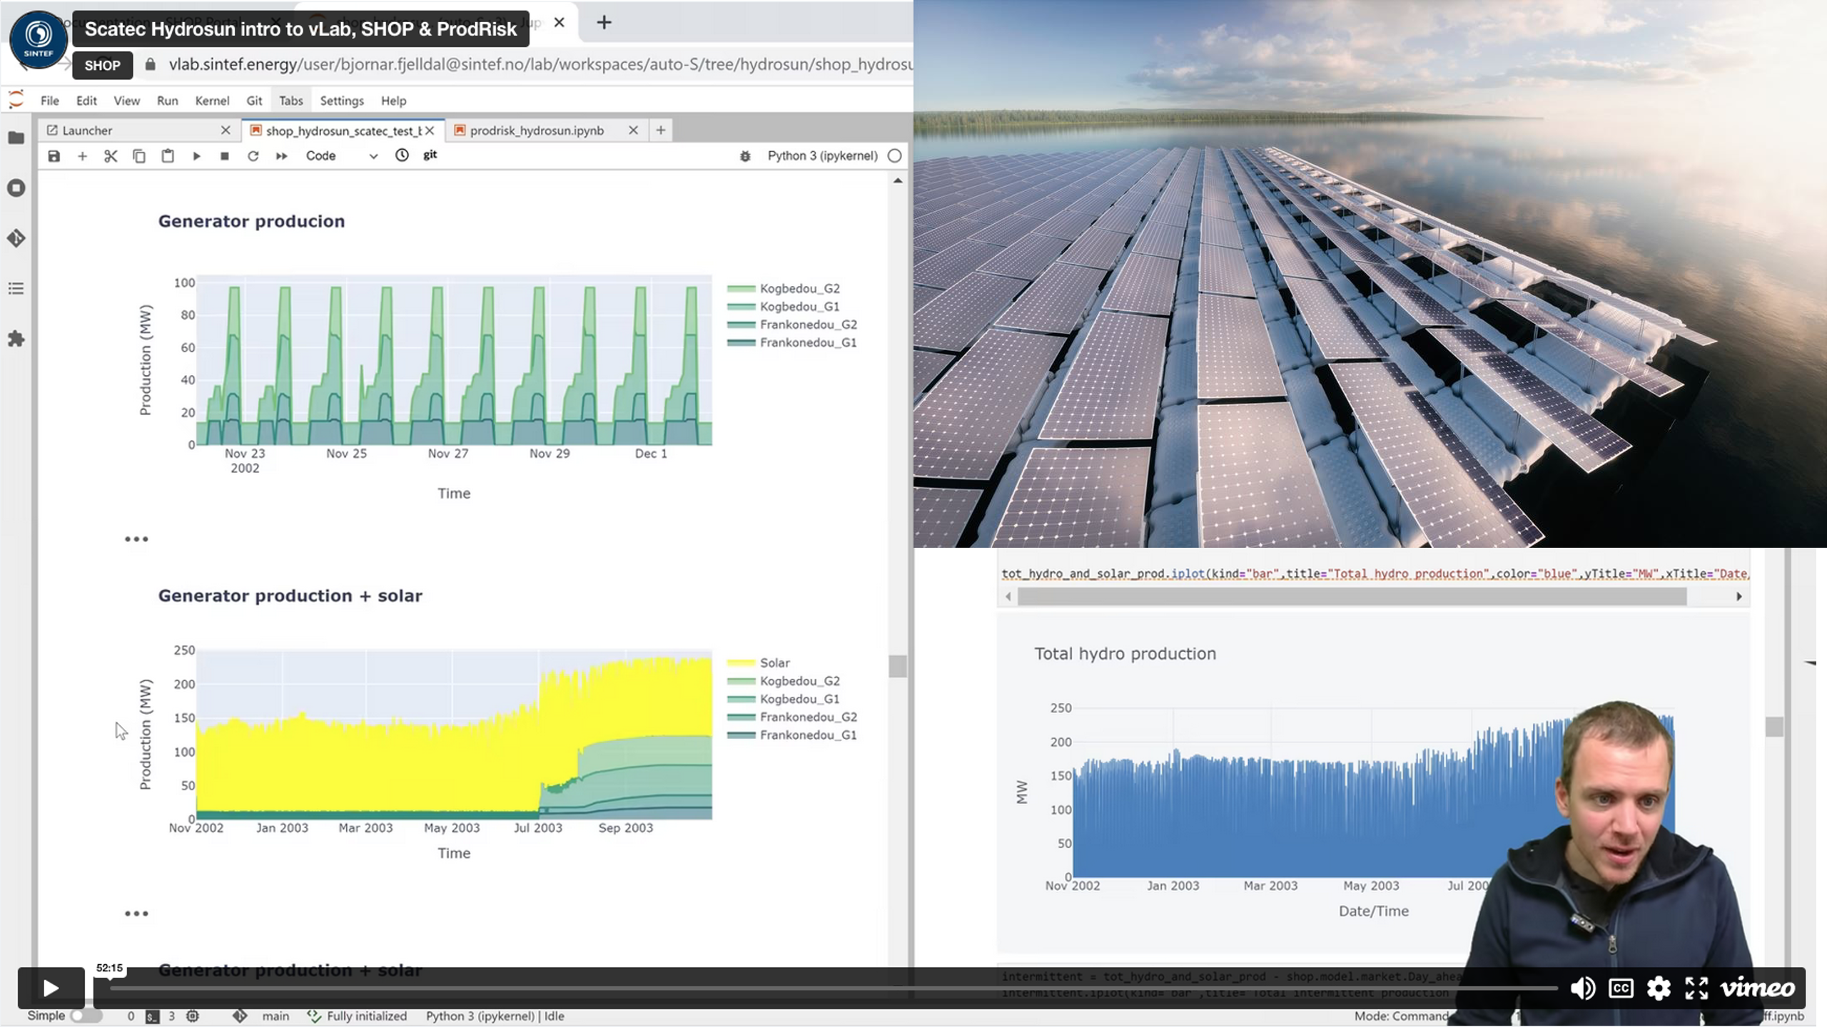Screen dimensions: 1827x1027
Task: Open the main branch indicator in status bar
Action: tap(275, 1016)
